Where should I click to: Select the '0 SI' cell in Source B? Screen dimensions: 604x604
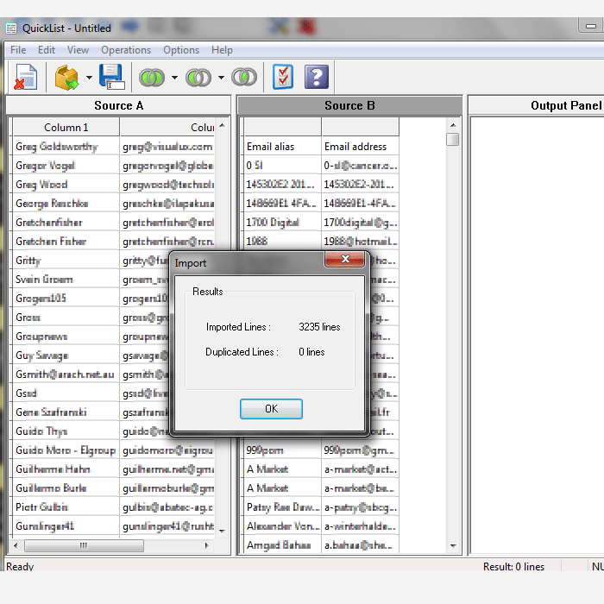tap(282, 166)
